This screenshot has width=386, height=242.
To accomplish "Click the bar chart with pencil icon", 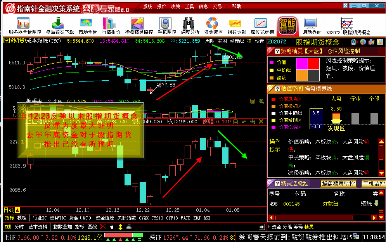I will (372, 42).
